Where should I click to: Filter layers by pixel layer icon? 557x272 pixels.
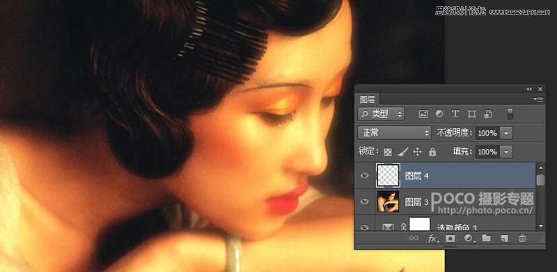(423, 114)
